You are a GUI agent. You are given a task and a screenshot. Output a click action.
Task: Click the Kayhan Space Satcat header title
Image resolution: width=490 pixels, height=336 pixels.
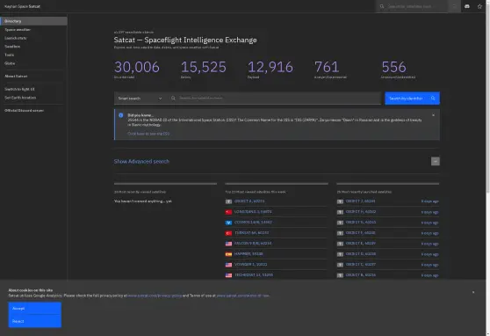(x=22, y=6)
